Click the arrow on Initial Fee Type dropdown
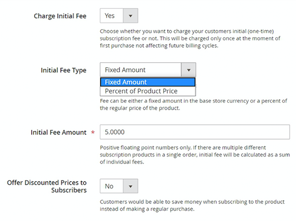Viewport: 296px width, 221px height. coord(188,70)
